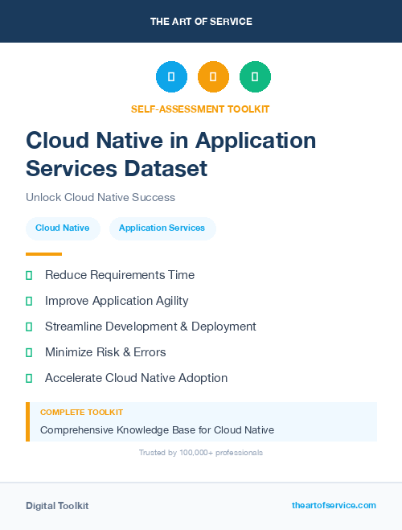402x530 pixels.
Task: Click Comprehensive Knowledge Base for Cloud Native
Action: tap(157, 430)
